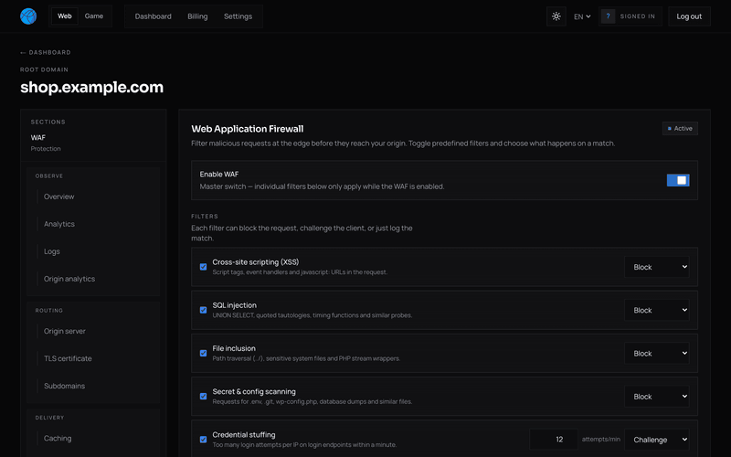Toggle the light theme sun icon
The width and height of the screenshot is (731, 457).
click(x=556, y=16)
